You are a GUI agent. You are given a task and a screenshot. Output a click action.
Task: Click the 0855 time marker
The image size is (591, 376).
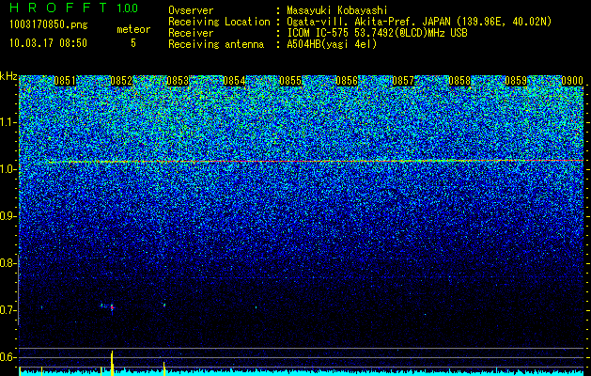[x=290, y=81]
